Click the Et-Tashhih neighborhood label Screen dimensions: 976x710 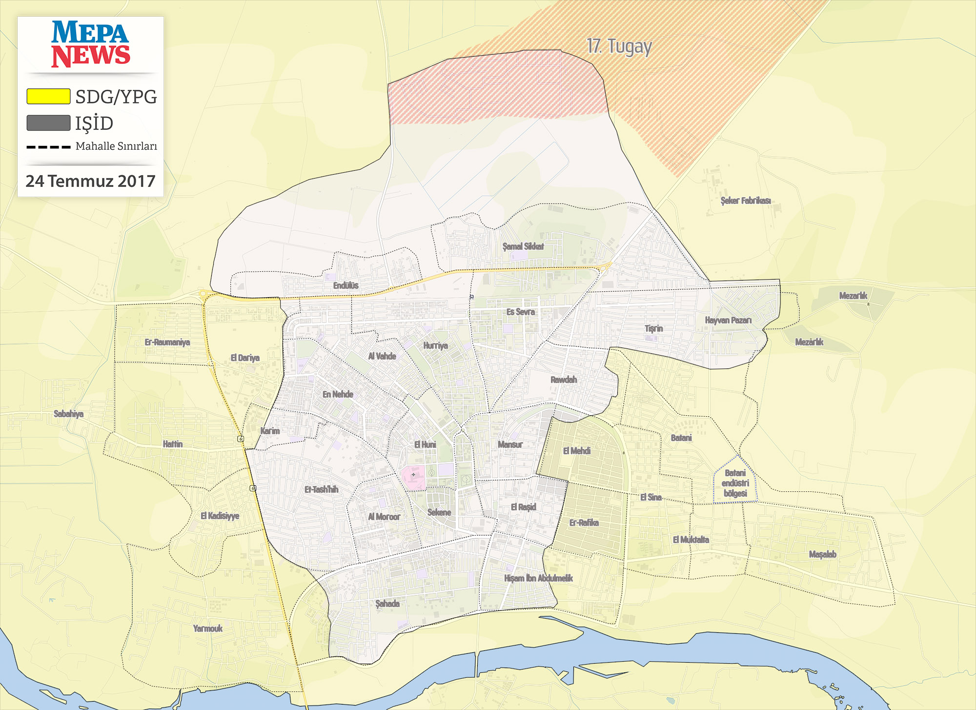pos(321,489)
